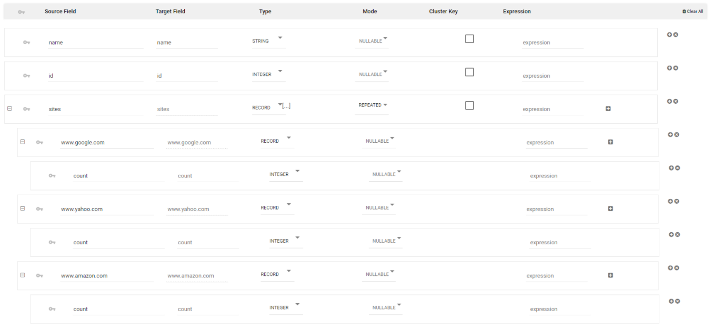Click the Clear All button

click(692, 12)
